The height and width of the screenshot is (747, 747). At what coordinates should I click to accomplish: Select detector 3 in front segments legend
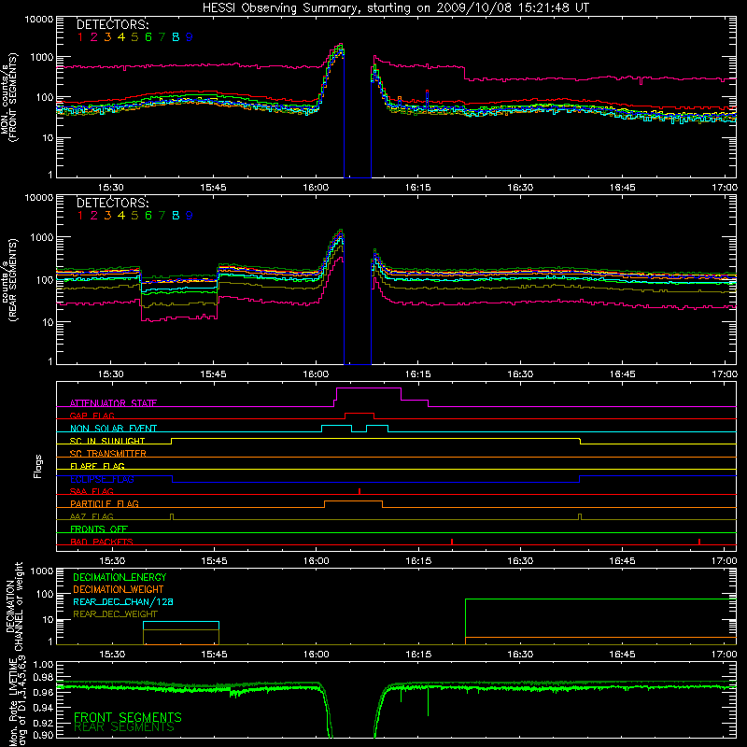pyautogui.click(x=107, y=37)
